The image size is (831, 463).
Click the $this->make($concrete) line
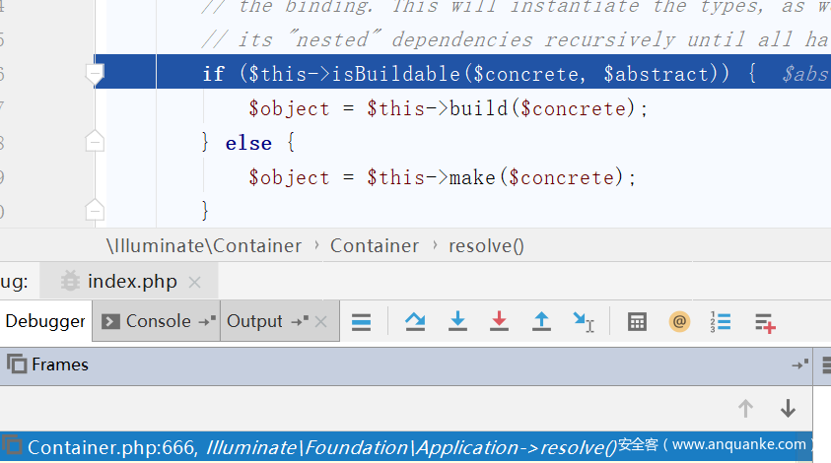click(443, 177)
